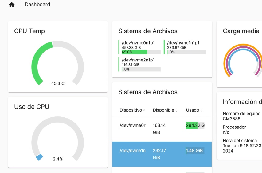Image resolution: width=262 pixels, height=173 pixels.
Task: Open the Dashboard breadcrumb
Action: (37, 4)
